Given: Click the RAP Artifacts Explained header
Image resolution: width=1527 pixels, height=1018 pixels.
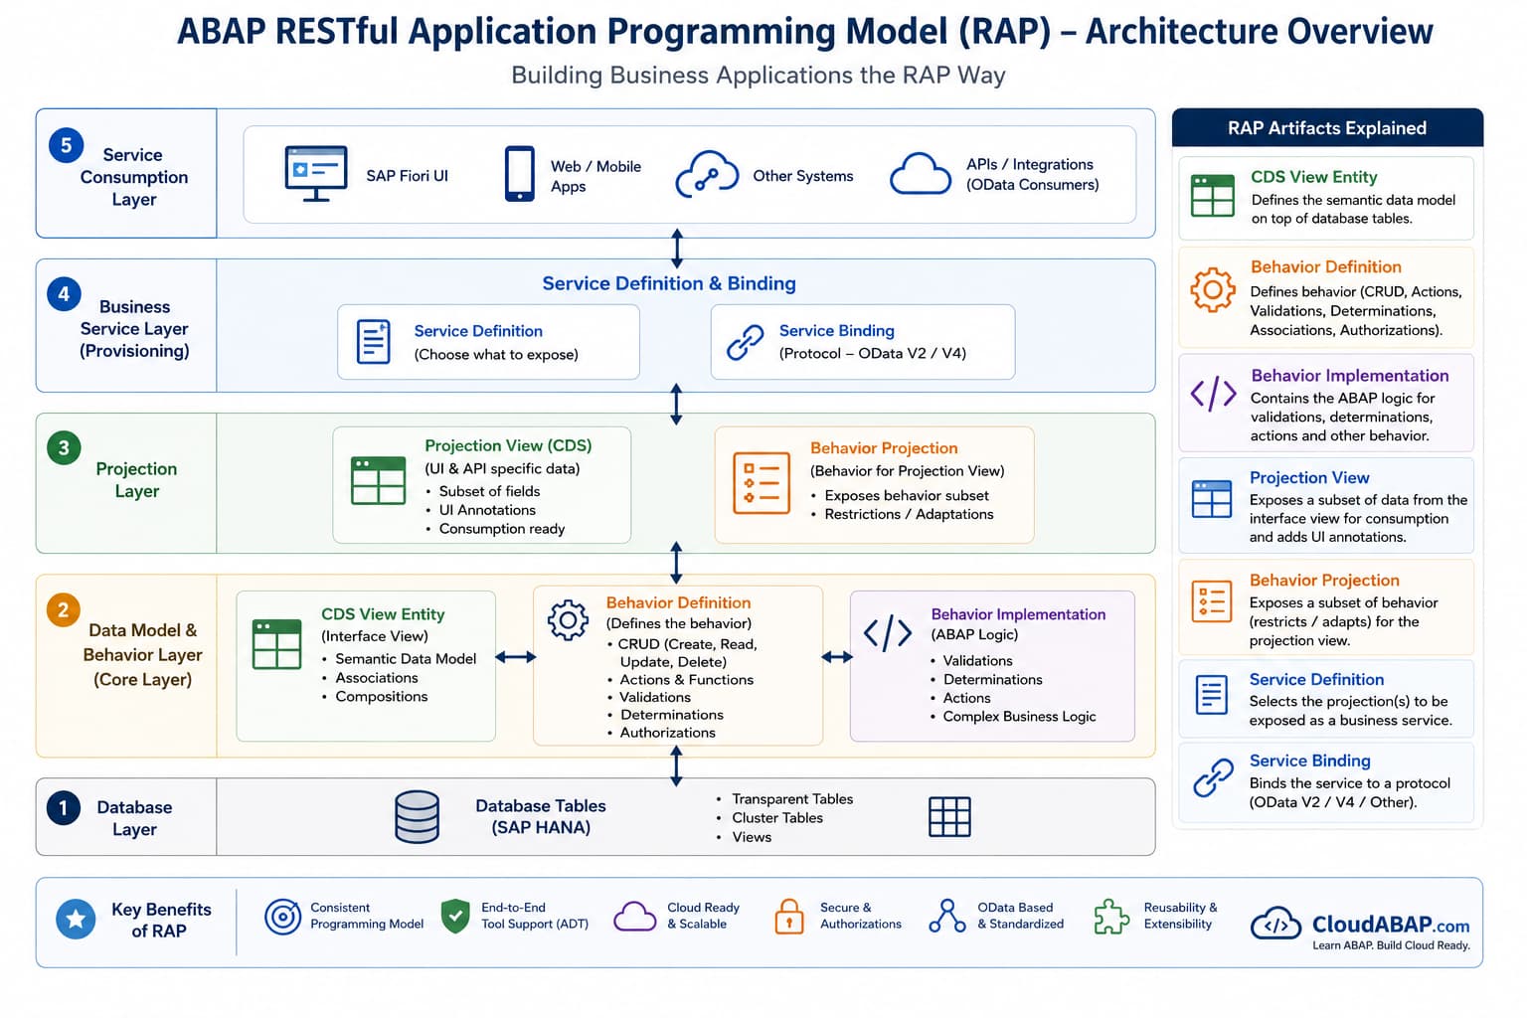Looking at the screenshot, I should click(1327, 128).
